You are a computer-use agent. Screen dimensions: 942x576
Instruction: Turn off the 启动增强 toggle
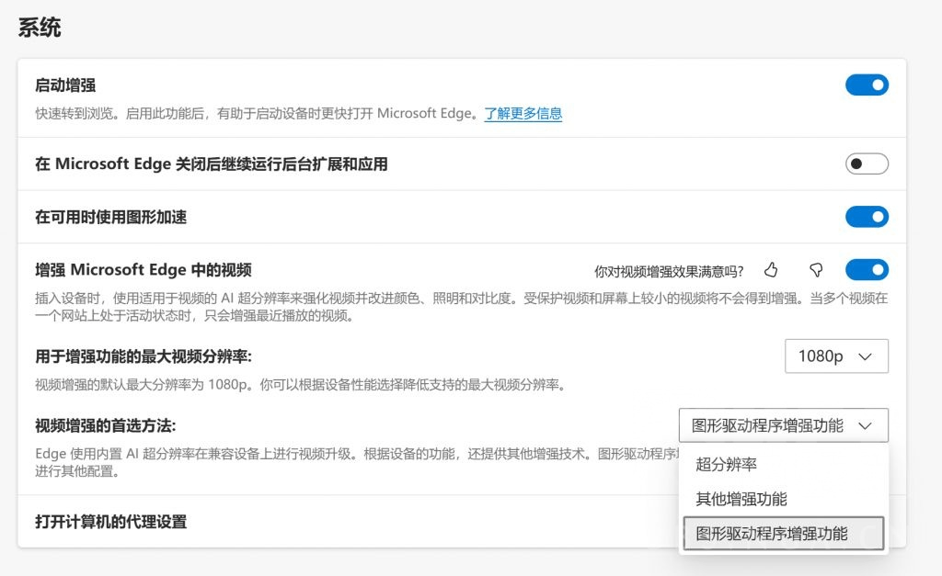click(x=867, y=85)
